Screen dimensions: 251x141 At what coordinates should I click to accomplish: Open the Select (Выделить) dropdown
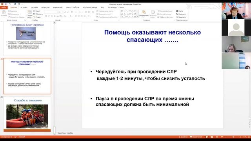pyautogui.click(x=182, y=17)
